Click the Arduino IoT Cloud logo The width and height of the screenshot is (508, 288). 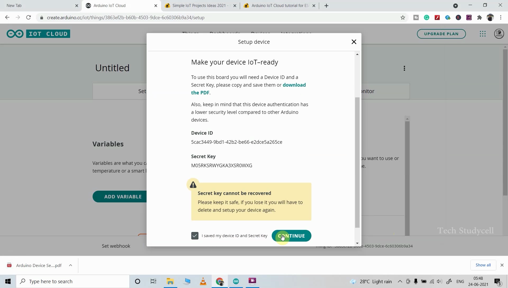(x=38, y=34)
